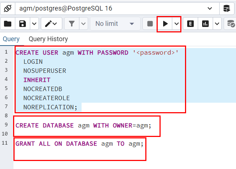Switch to the Query tab
236x169 pixels.
11,39
